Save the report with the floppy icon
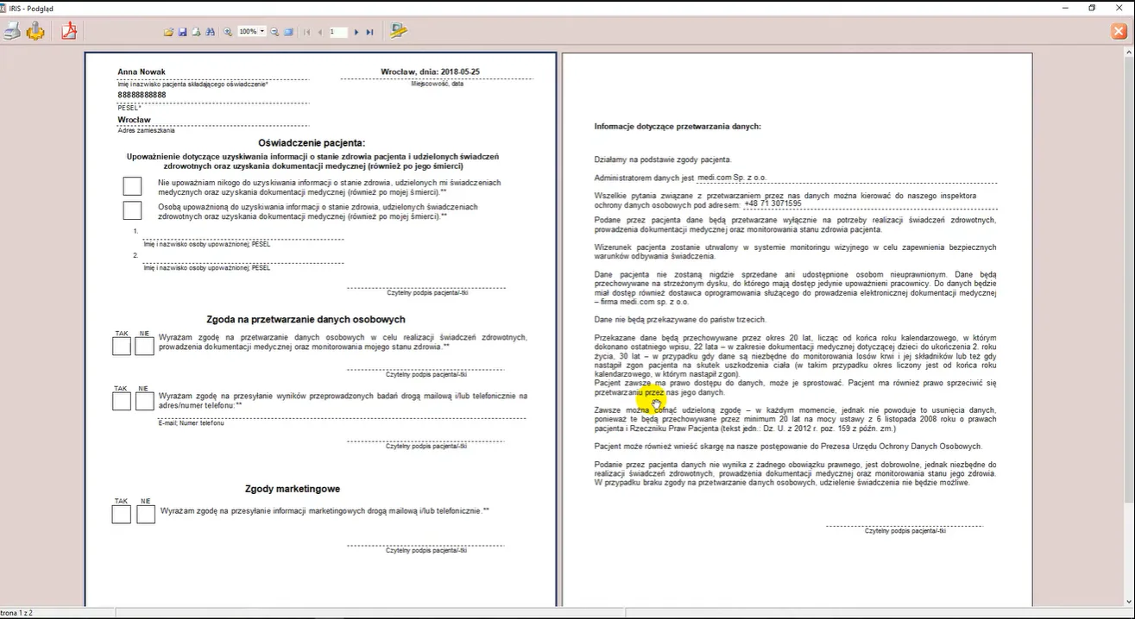This screenshot has width=1135, height=619. pos(182,32)
